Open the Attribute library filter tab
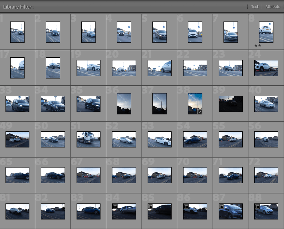 (x=273, y=7)
